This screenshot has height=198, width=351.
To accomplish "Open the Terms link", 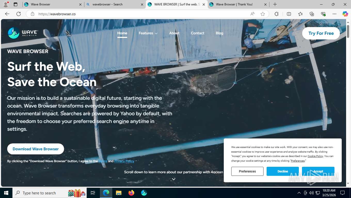I will pyautogui.click(x=103, y=161).
